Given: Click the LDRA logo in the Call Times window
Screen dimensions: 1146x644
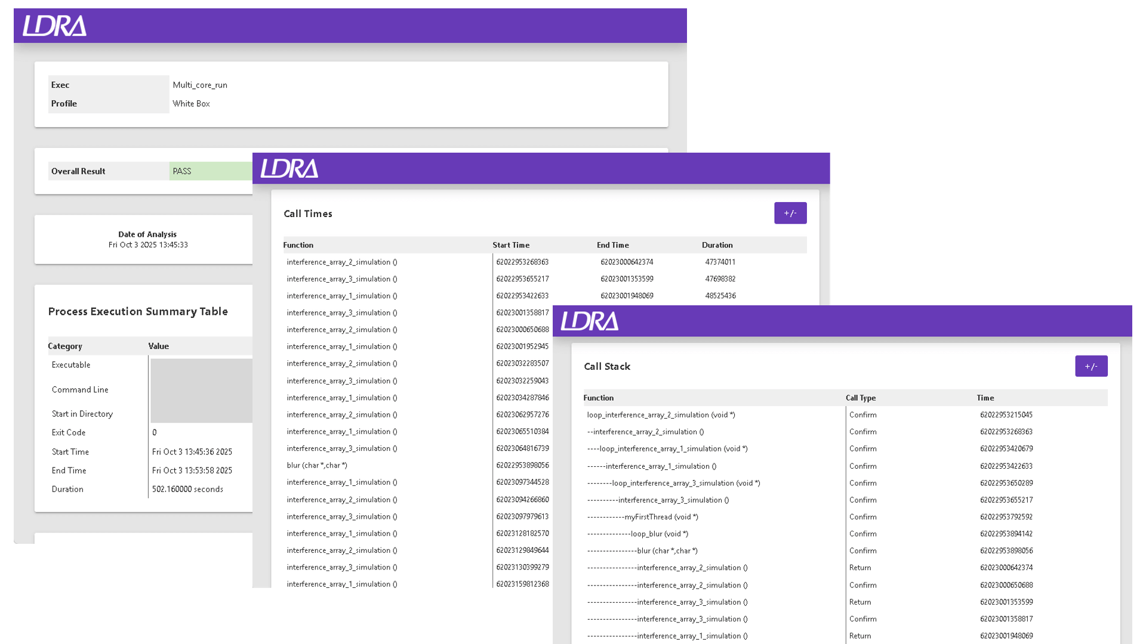Looking at the screenshot, I should tap(289, 168).
